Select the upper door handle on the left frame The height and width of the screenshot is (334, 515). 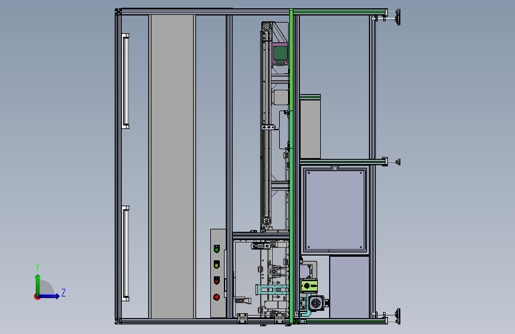click(x=125, y=81)
